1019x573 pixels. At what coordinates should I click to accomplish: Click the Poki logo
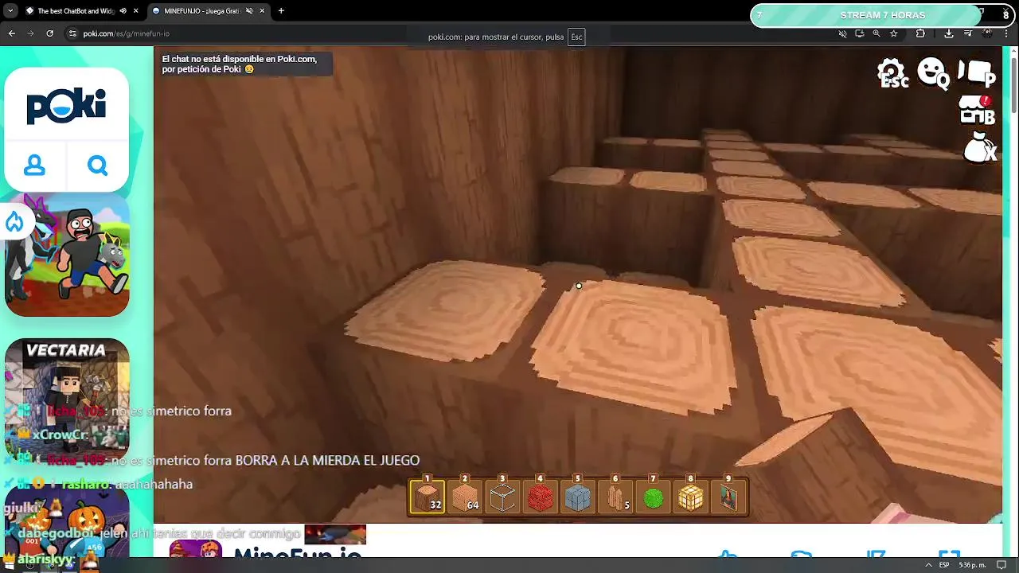click(x=66, y=107)
